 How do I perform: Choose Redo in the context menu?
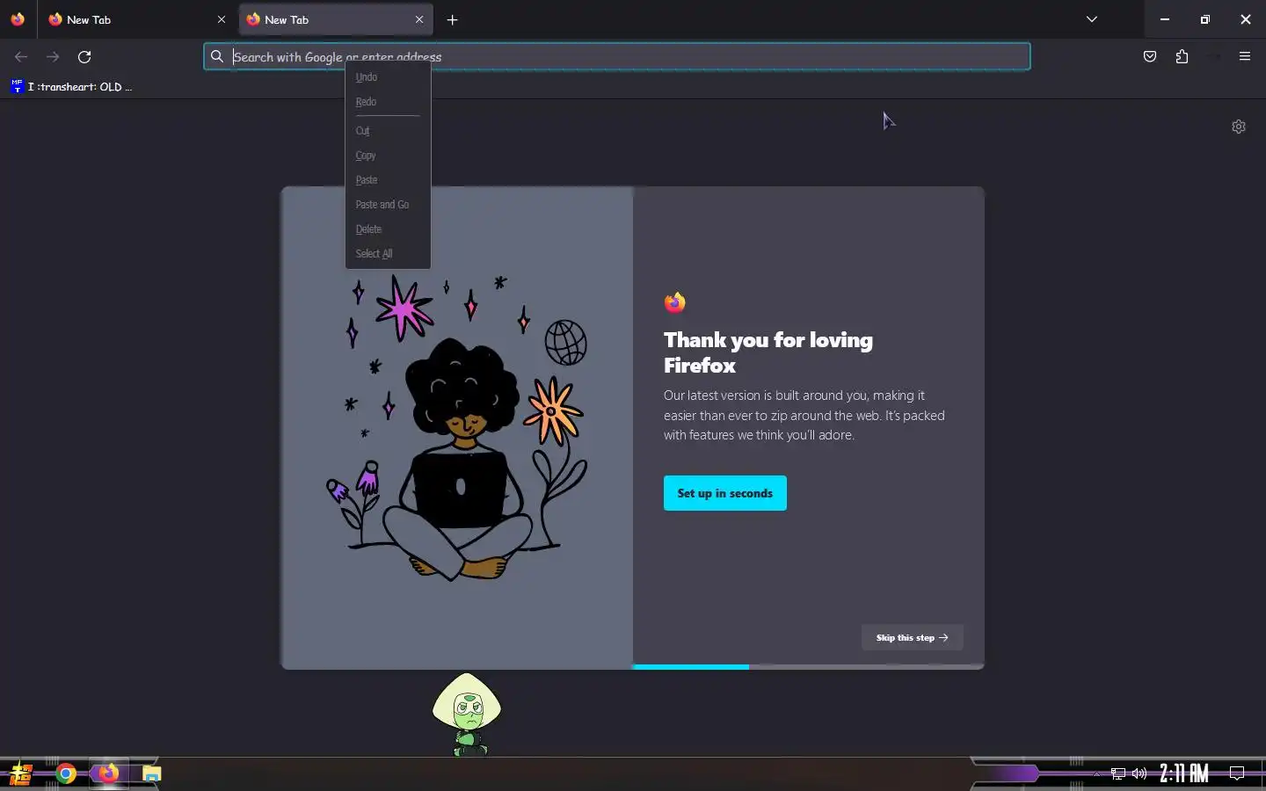(x=388, y=102)
